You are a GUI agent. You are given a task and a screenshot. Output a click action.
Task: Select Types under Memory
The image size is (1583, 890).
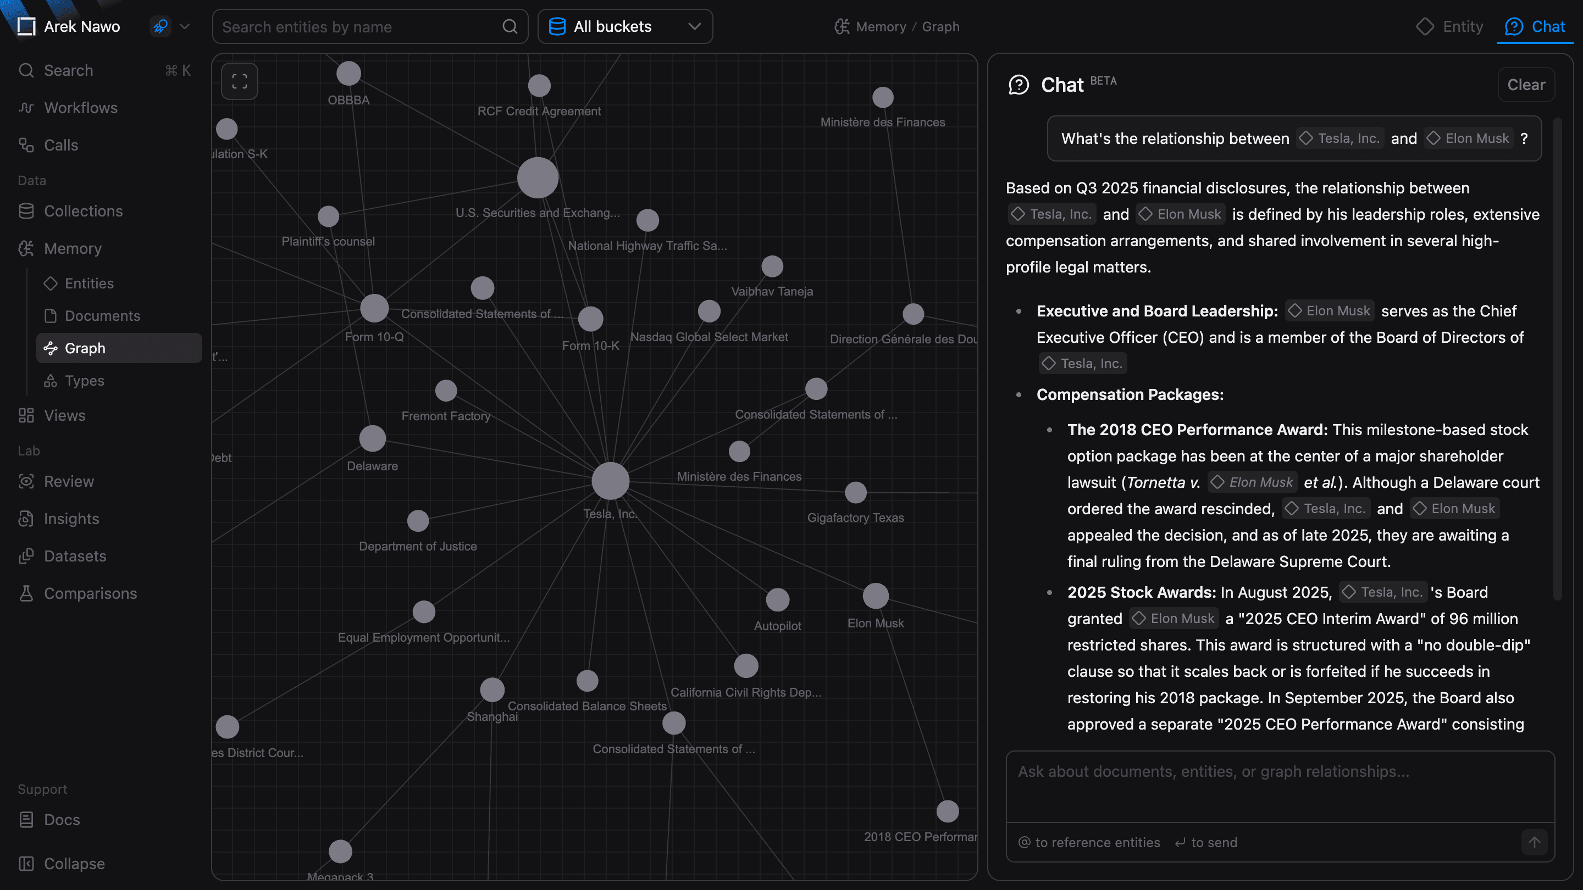119,381
